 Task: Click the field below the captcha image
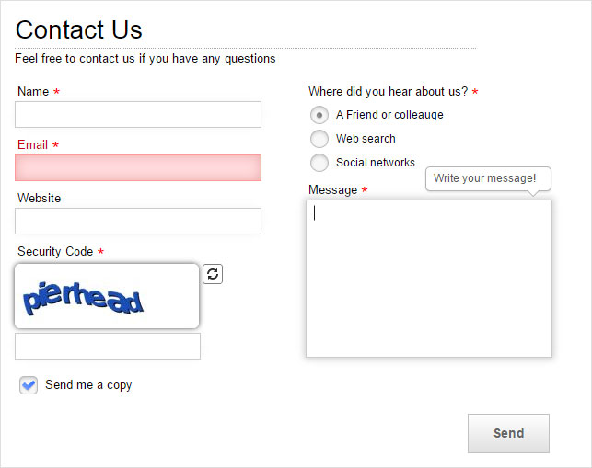click(108, 346)
